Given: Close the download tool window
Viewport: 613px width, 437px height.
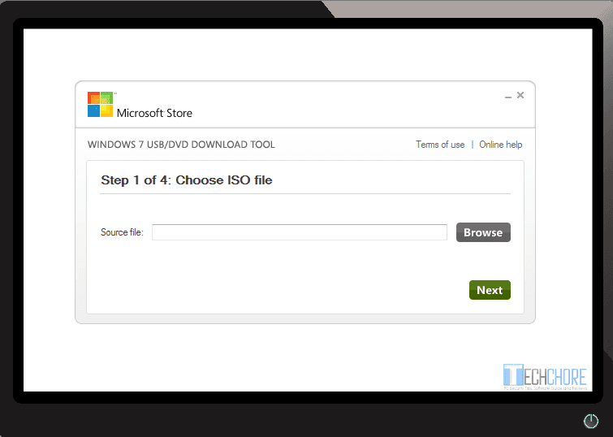Looking at the screenshot, I should pyautogui.click(x=520, y=95).
